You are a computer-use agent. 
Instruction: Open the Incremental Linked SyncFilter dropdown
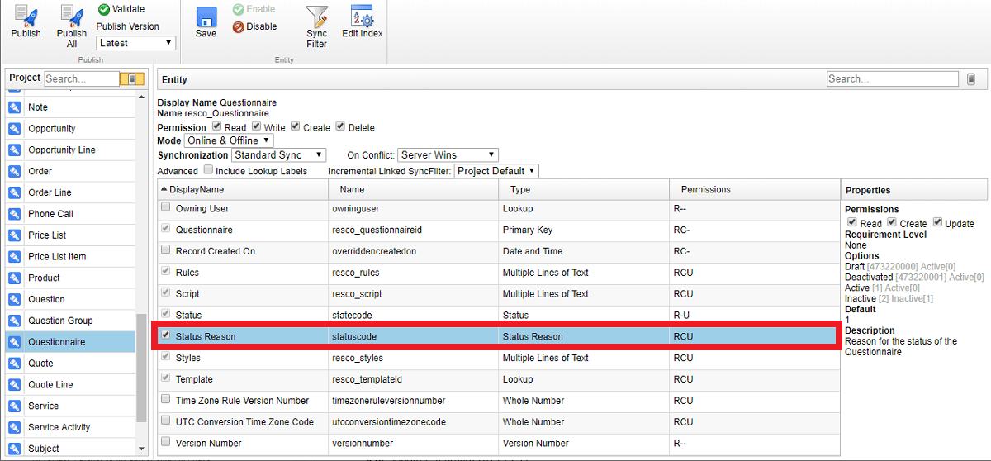(496, 171)
